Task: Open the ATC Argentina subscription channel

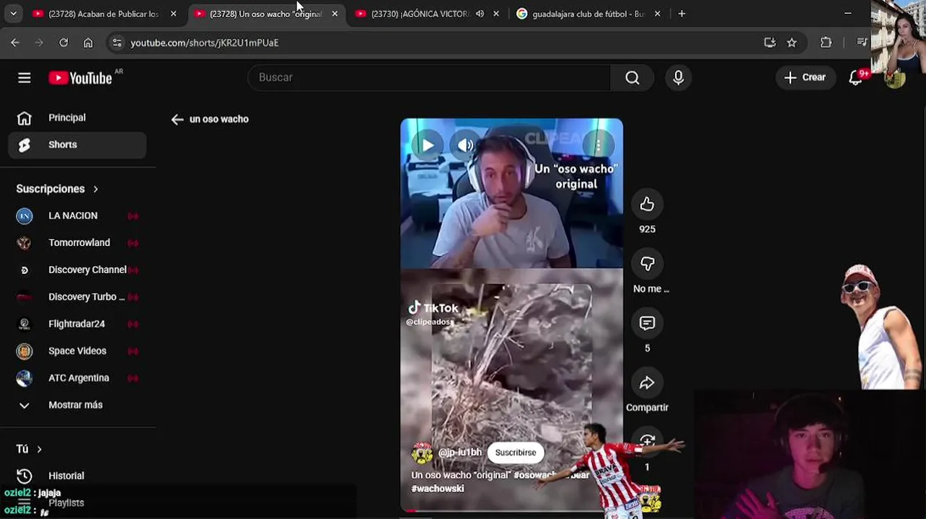Action: coord(77,378)
